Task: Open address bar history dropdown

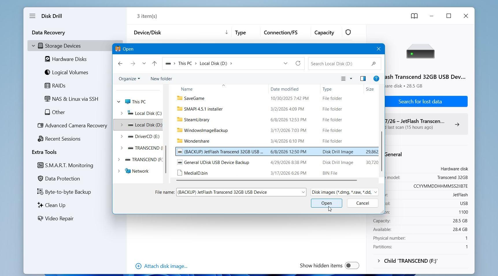Action: (285, 64)
